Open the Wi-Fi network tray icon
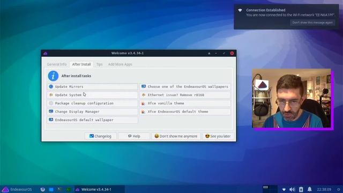Viewport: 343px width, 193px height. tap(284, 189)
